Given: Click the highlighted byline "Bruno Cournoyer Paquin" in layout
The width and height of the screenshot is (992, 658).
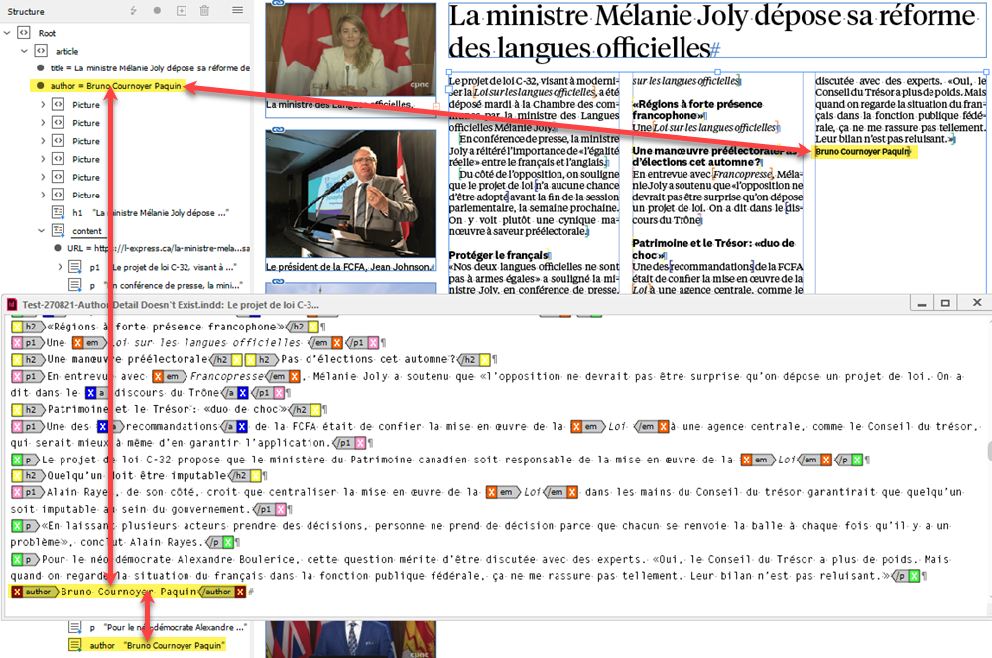Looking at the screenshot, I should click(x=863, y=151).
